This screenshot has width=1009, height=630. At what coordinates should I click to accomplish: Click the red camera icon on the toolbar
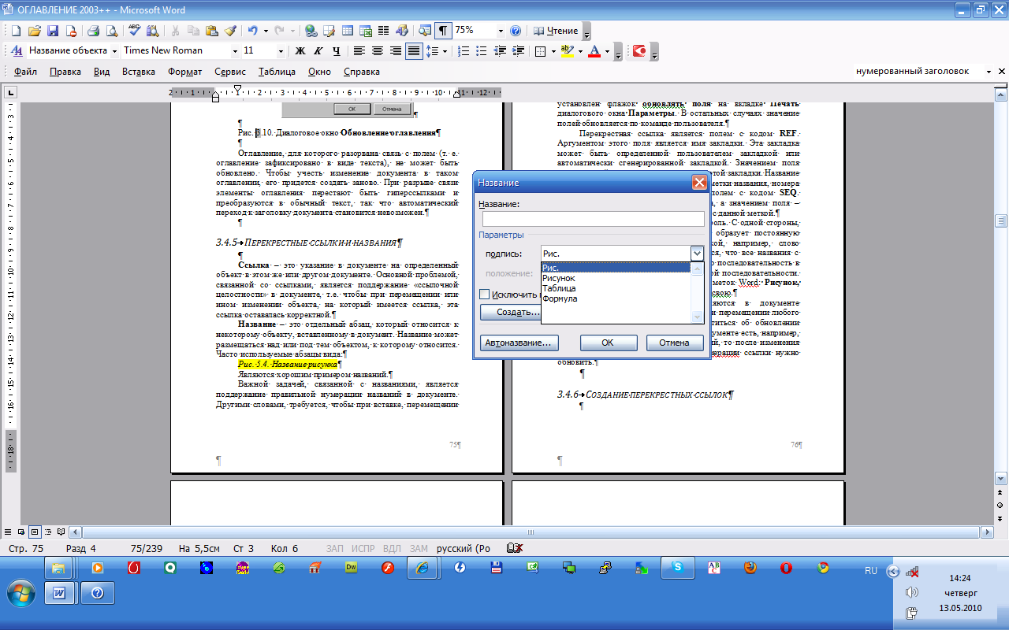(639, 50)
